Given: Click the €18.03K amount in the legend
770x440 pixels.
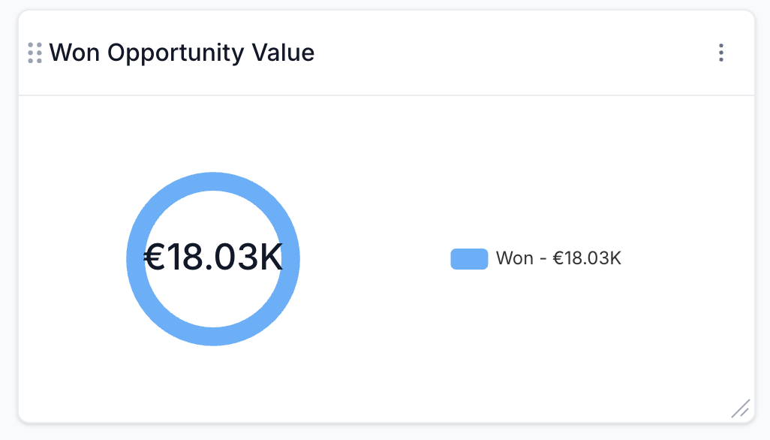Looking at the screenshot, I should point(587,258).
